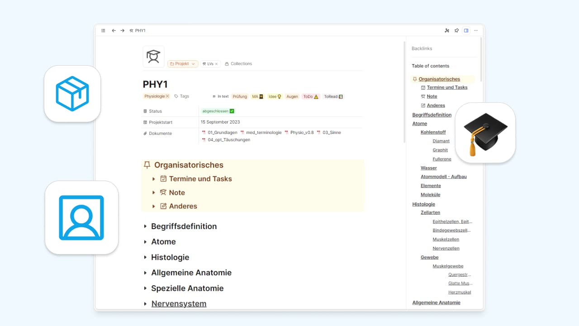Pin the PHY1 page

pyautogui.click(x=456, y=31)
